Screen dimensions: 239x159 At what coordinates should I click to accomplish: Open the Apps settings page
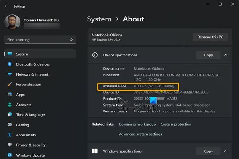(x=40, y=95)
